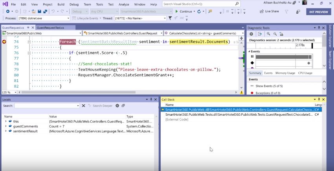334x171 pixels.
Task: Open the Thread dropdown
Action: 165,18
